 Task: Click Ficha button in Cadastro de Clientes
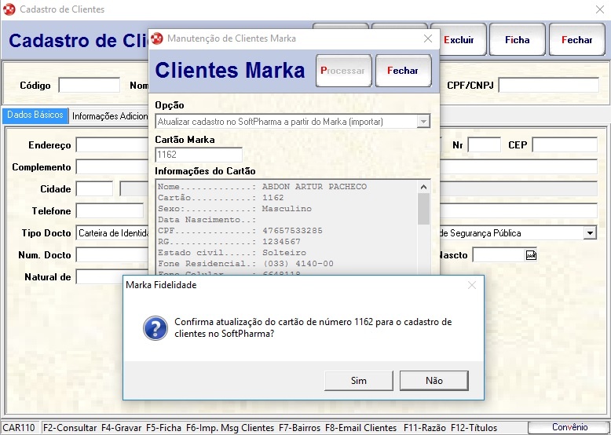[517, 40]
